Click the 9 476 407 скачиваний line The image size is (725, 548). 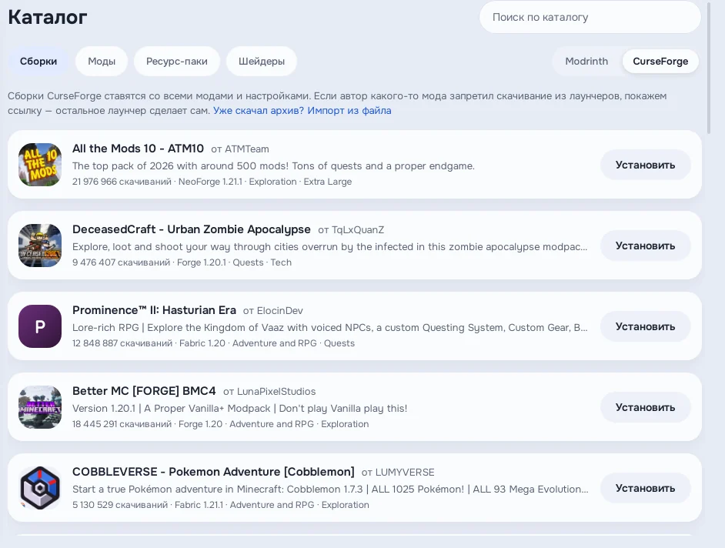182,262
